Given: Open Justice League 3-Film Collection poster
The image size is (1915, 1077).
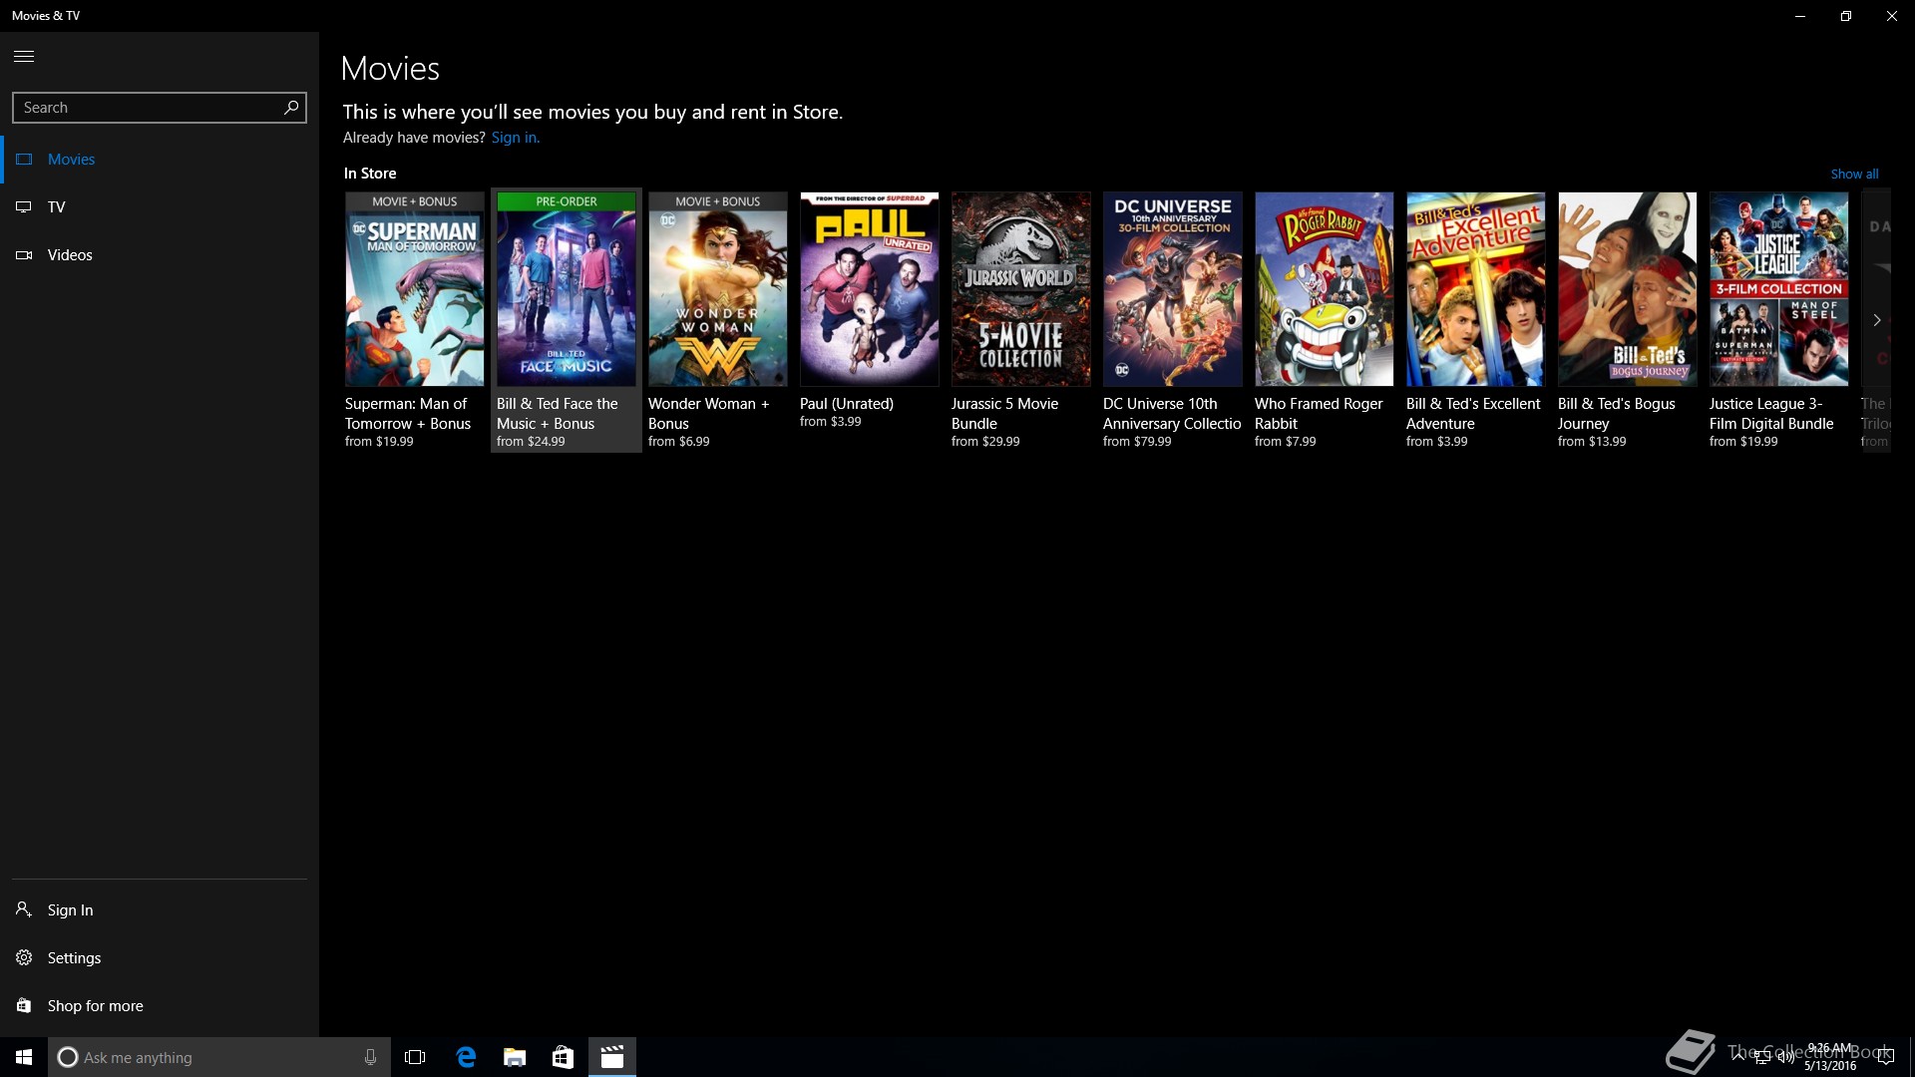Looking at the screenshot, I should coord(1779,289).
